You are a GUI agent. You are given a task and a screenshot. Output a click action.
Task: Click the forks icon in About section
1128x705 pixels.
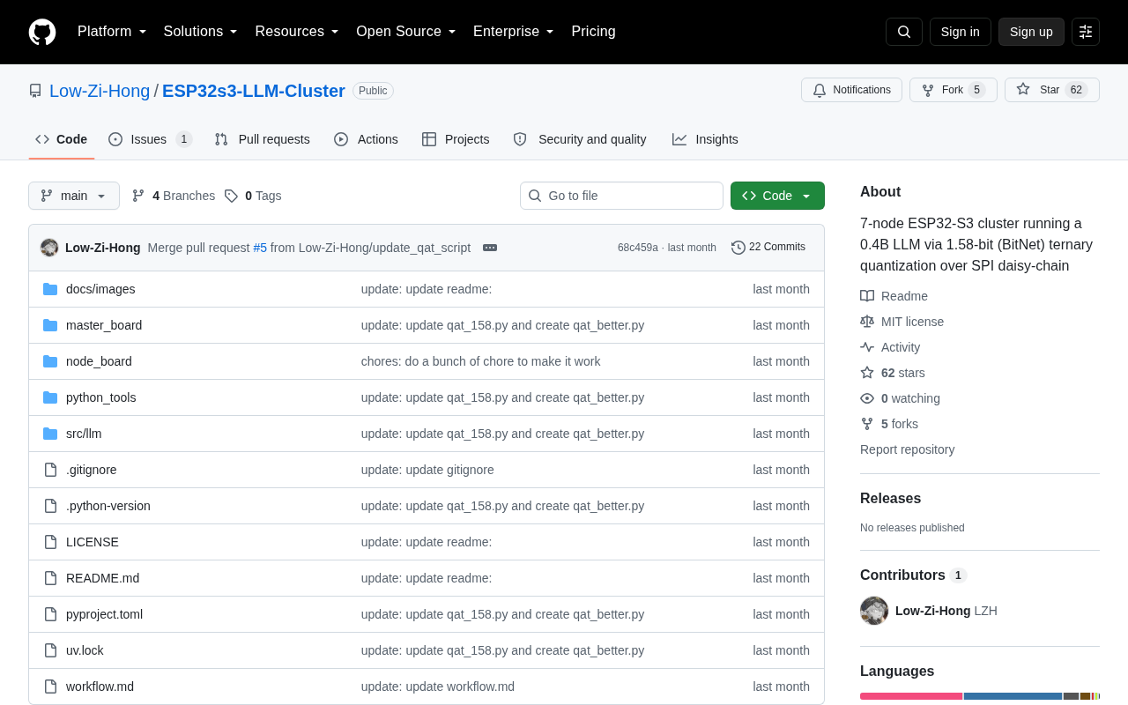[x=867, y=424]
